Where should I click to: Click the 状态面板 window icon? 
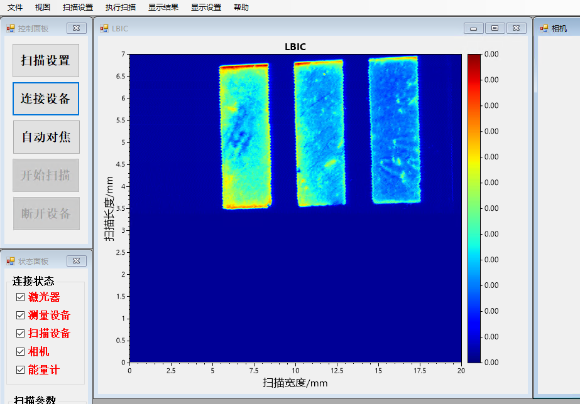click(x=10, y=262)
